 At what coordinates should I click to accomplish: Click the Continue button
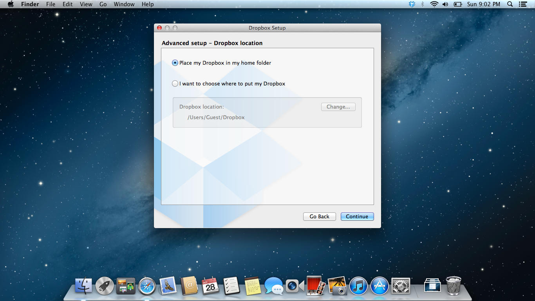click(x=357, y=216)
